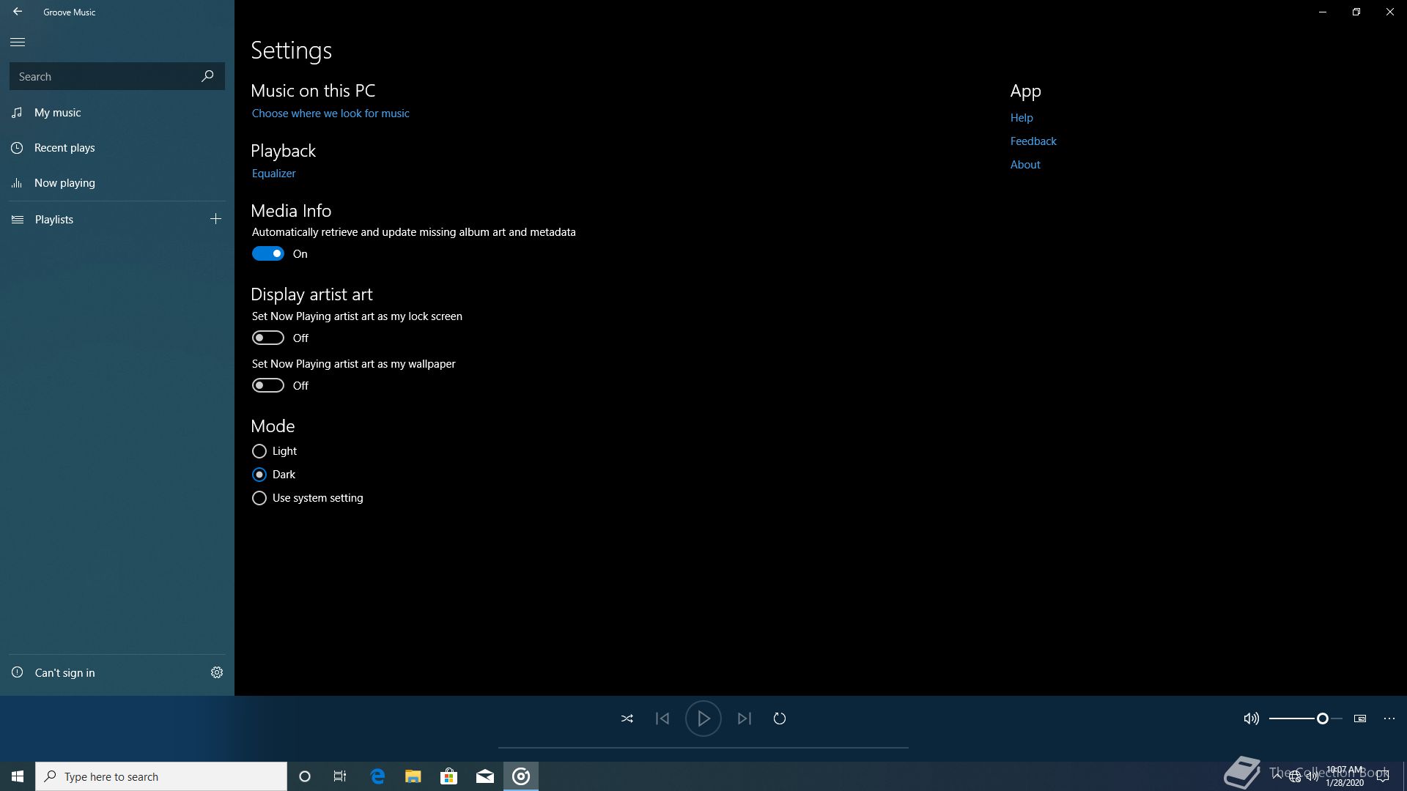Open Recent plays
This screenshot has width=1407, height=791.
117,148
